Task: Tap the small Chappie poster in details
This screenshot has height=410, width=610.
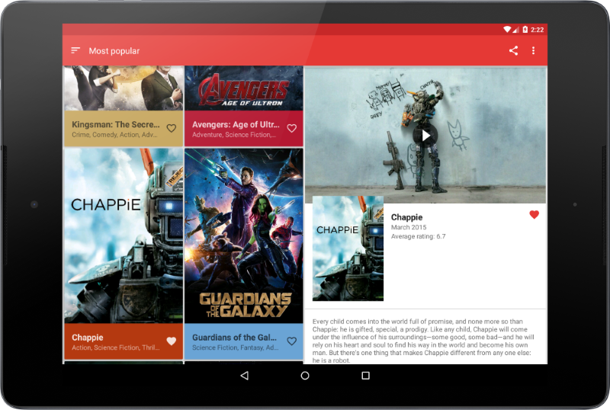Action: click(348, 248)
